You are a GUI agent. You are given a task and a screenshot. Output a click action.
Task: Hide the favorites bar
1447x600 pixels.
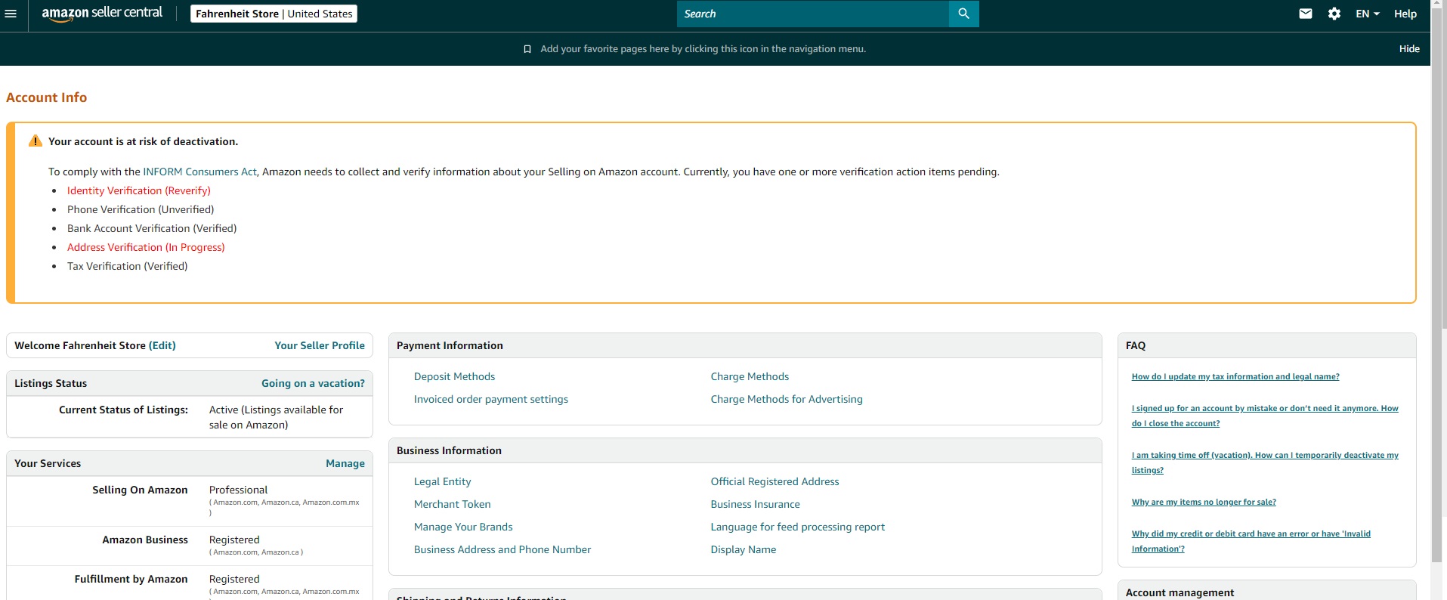tap(1409, 49)
